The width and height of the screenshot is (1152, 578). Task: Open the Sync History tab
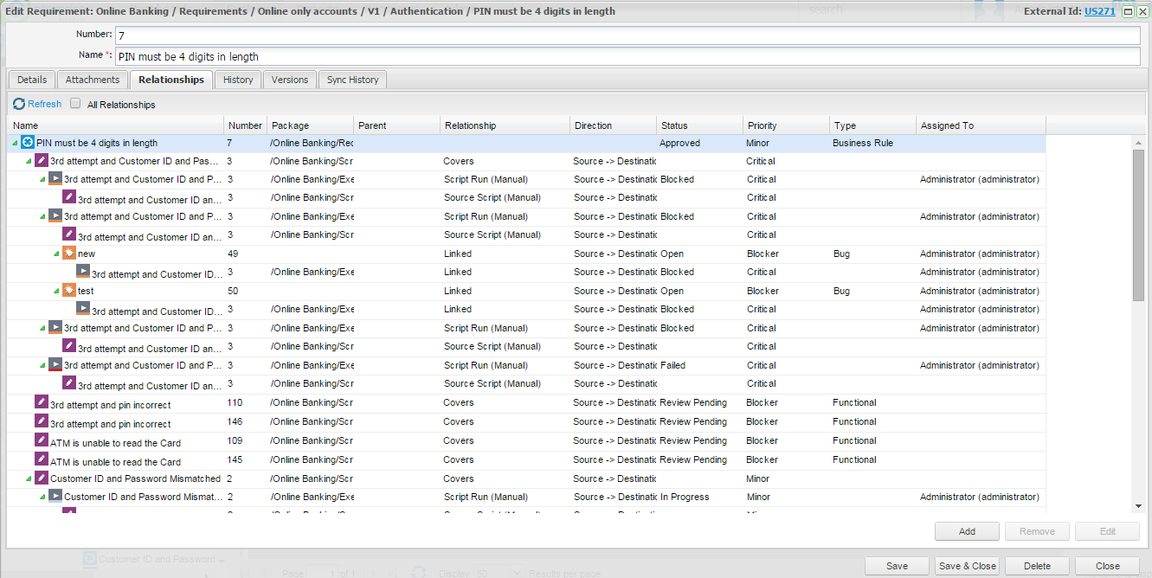(352, 80)
